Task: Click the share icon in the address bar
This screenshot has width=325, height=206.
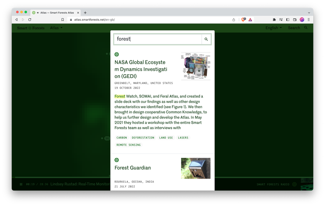Action: coord(234,20)
